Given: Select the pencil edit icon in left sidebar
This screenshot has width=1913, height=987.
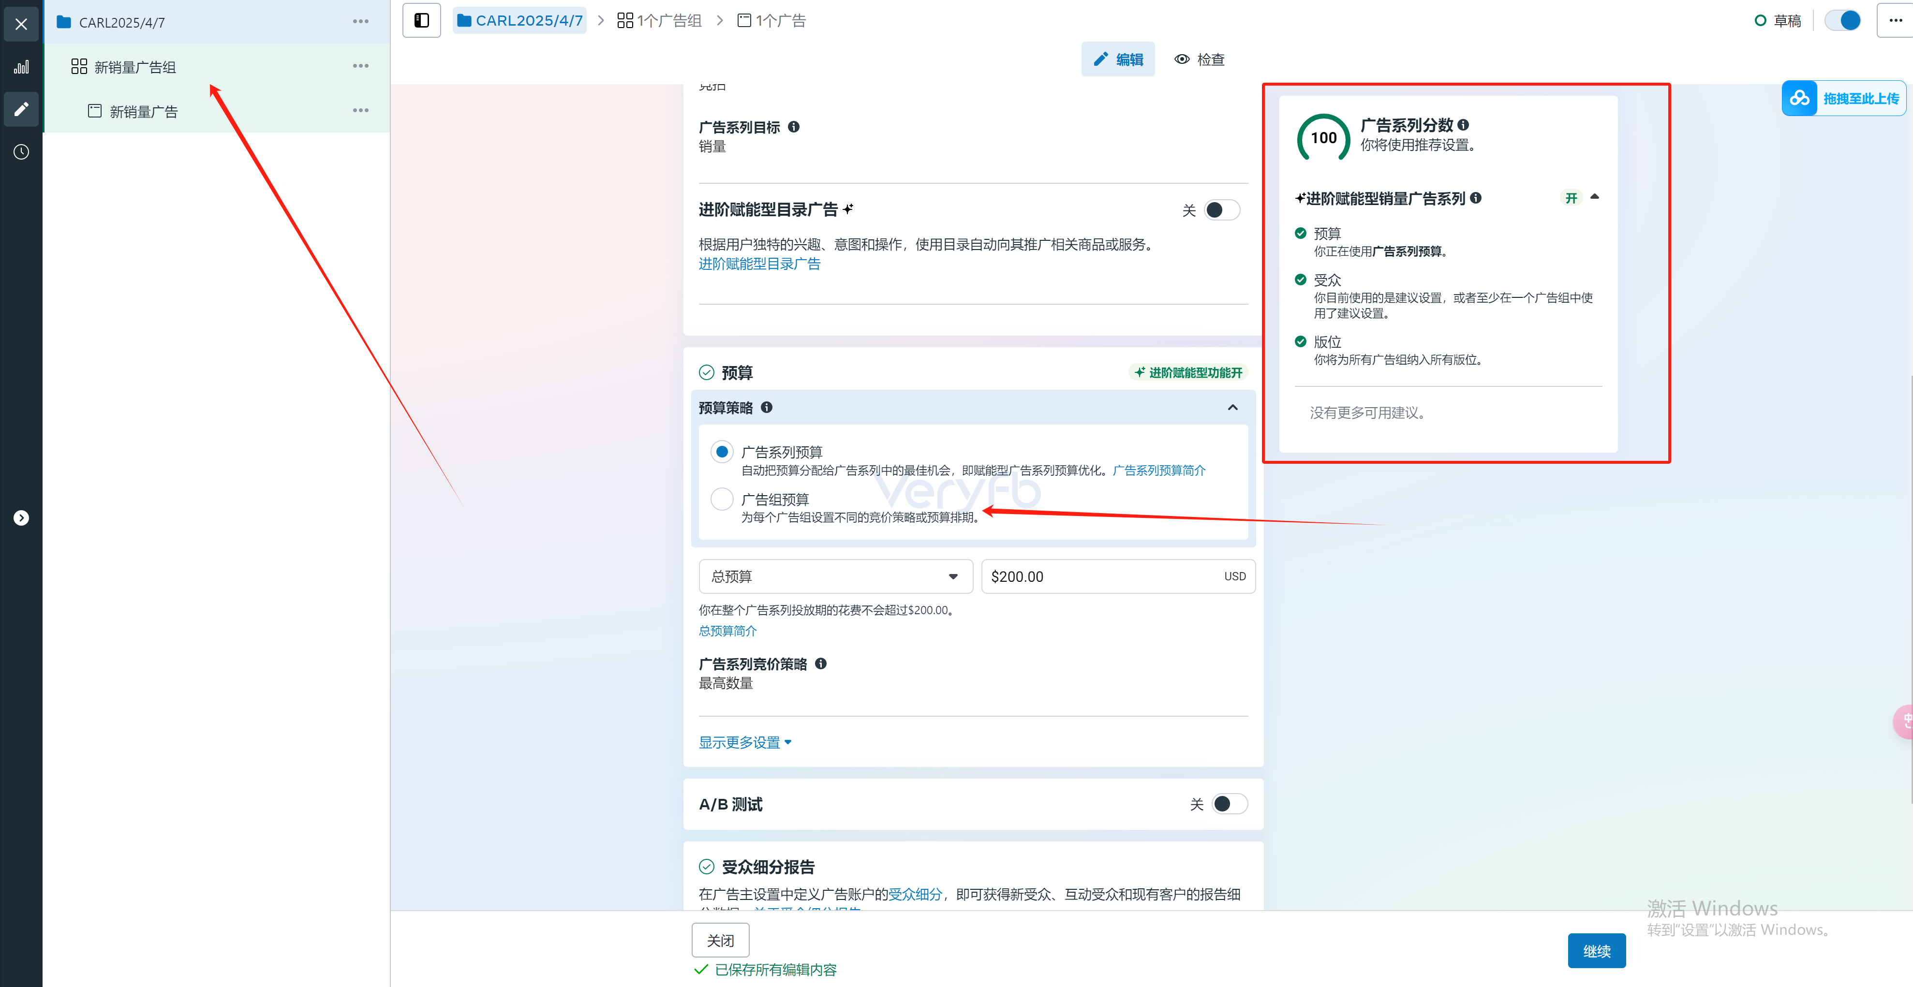Looking at the screenshot, I should click(x=21, y=109).
